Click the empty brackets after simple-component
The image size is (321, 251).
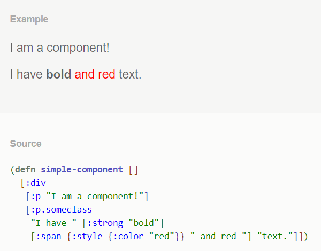133,170
